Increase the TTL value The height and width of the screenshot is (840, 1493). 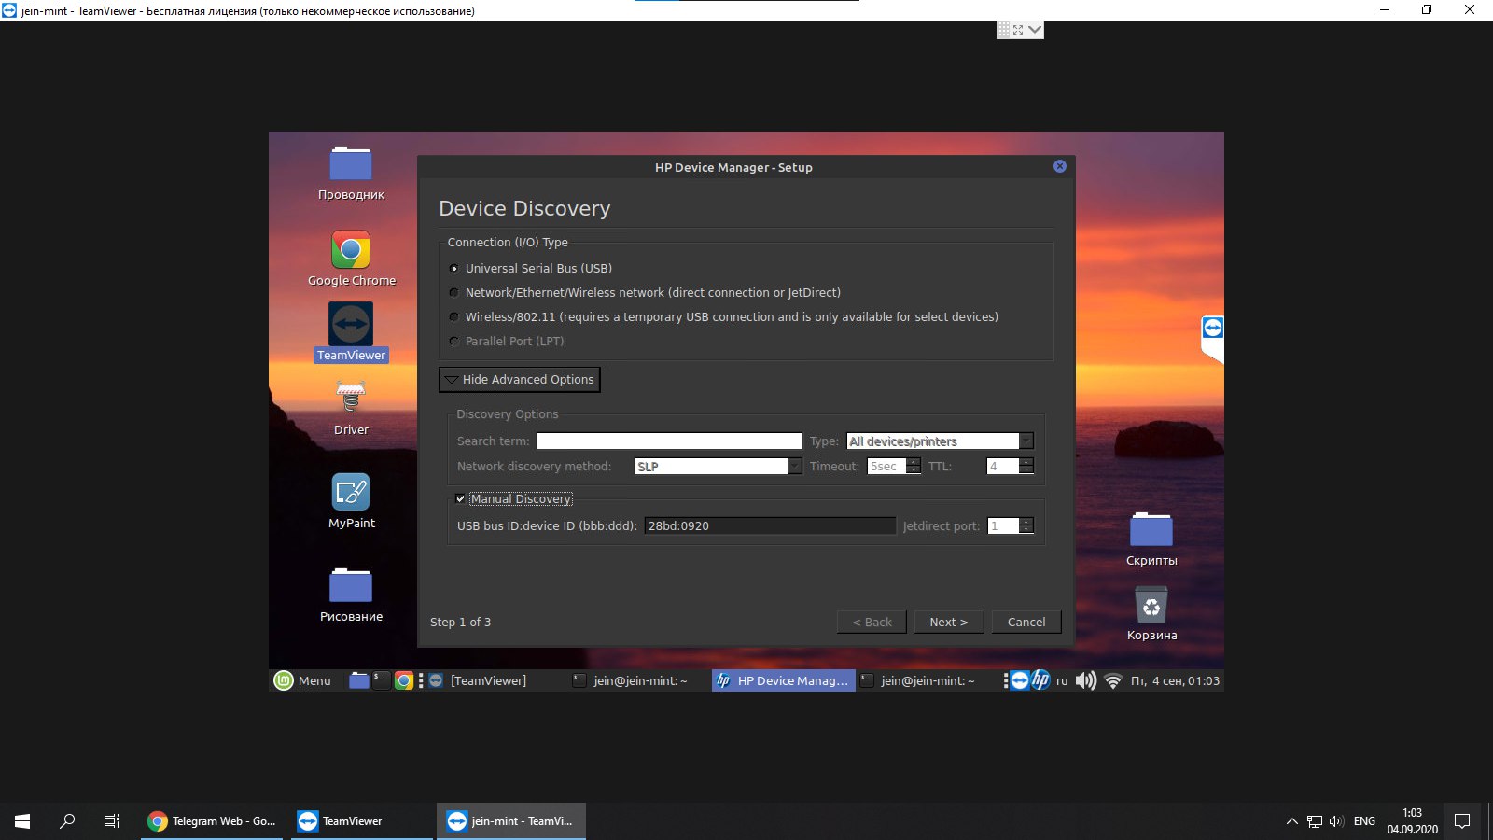pos(1026,461)
